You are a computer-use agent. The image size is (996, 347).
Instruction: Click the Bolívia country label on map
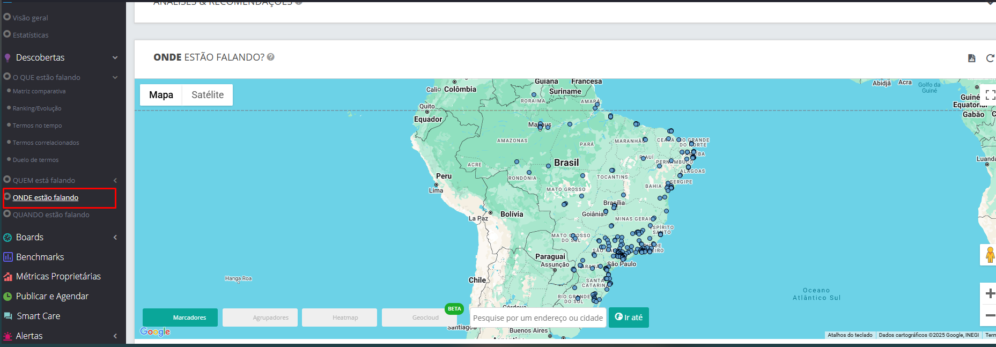click(512, 214)
